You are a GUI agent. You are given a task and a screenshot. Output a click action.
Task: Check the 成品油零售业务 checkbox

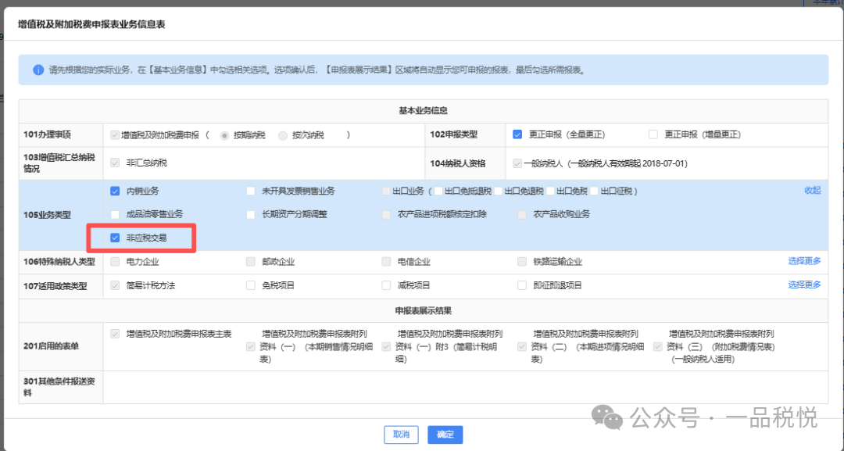[x=115, y=214]
